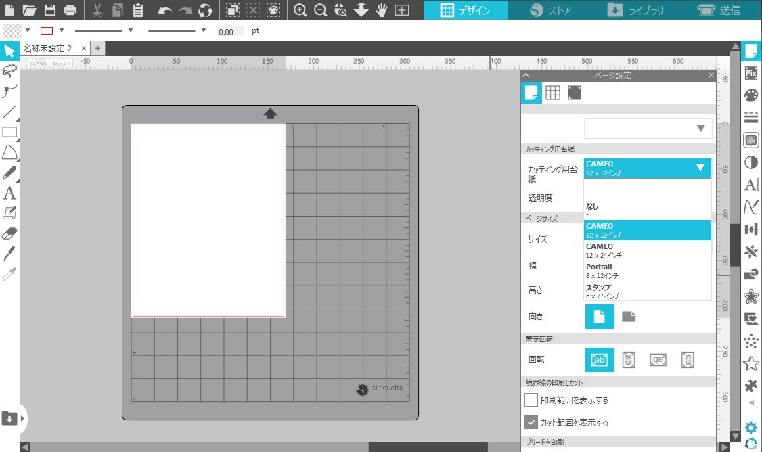Screen dimensions: 762x452
Task: Pick the Eyedropper tool
Action: tap(9, 274)
